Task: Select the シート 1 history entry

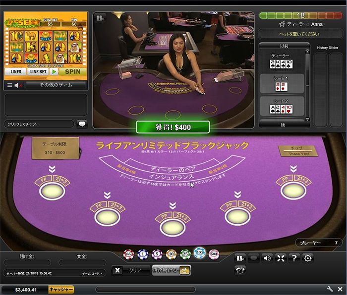Action: (x=282, y=83)
